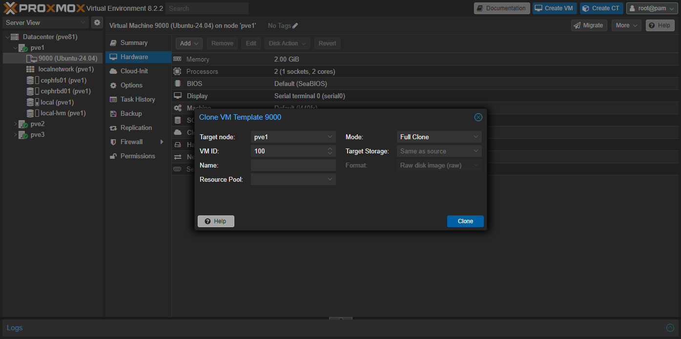Open cephfs01 (pve1) storage
This screenshot has width=681, height=339.
pos(63,80)
